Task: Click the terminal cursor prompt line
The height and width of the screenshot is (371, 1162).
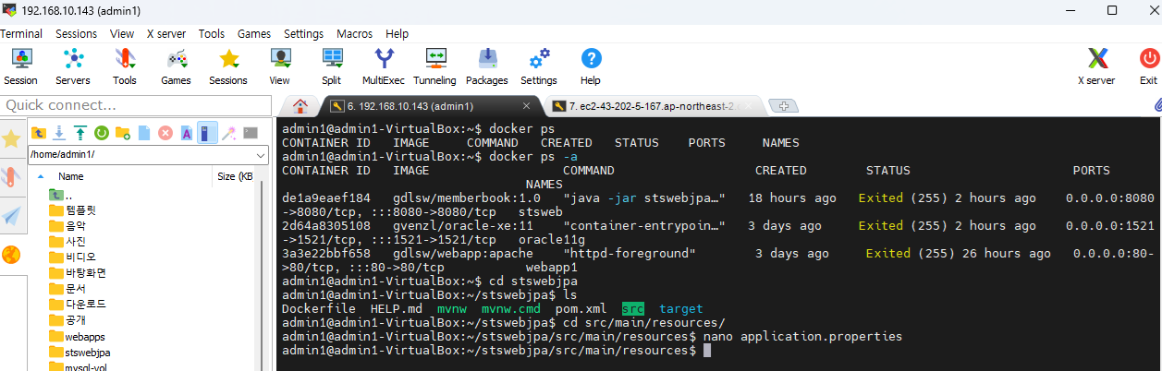Action: (x=496, y=351)
